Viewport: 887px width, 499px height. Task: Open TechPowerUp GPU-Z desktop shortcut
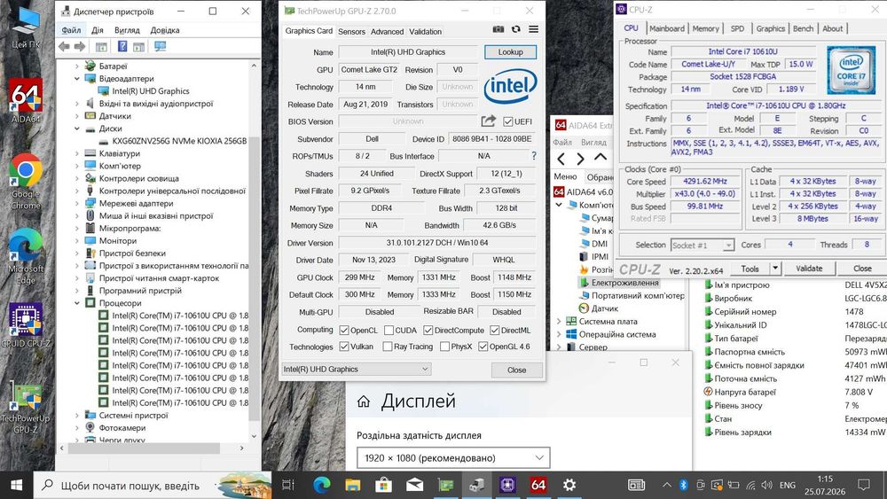(x=26, y=407)
